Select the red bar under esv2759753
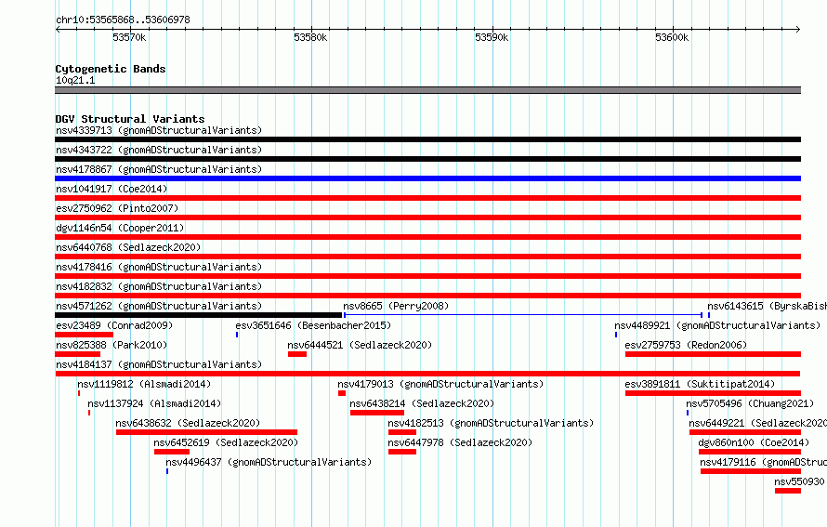The image size is (827, 527). (713, 354)
